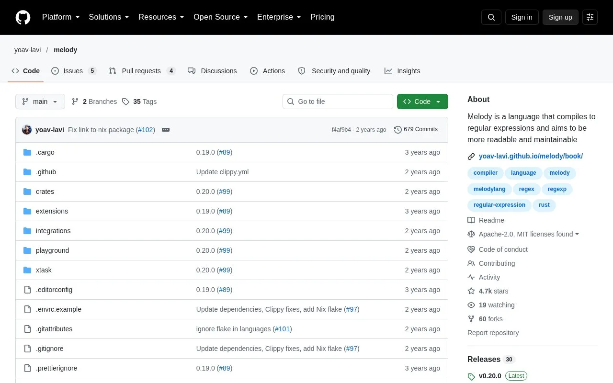Open the Platform menu in header
Image resolution: width=613 pixels, height=383 pixels.
[x=60, y=17]
